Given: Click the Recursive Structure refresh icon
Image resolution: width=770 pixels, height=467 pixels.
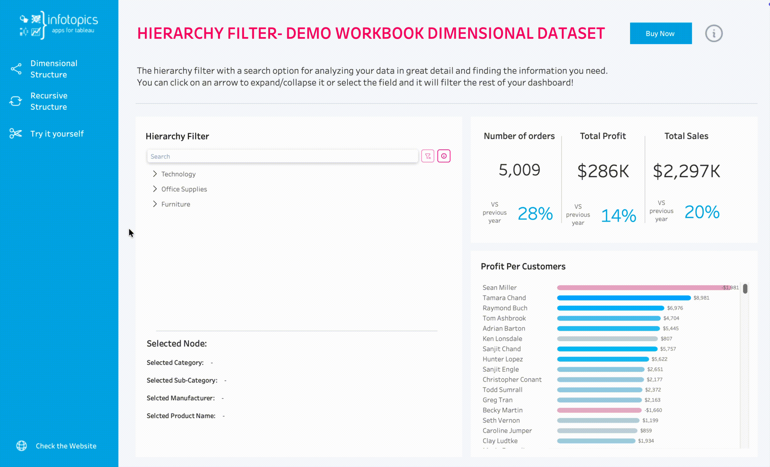Looking at the screenshot, I should (x=16, y=101).
